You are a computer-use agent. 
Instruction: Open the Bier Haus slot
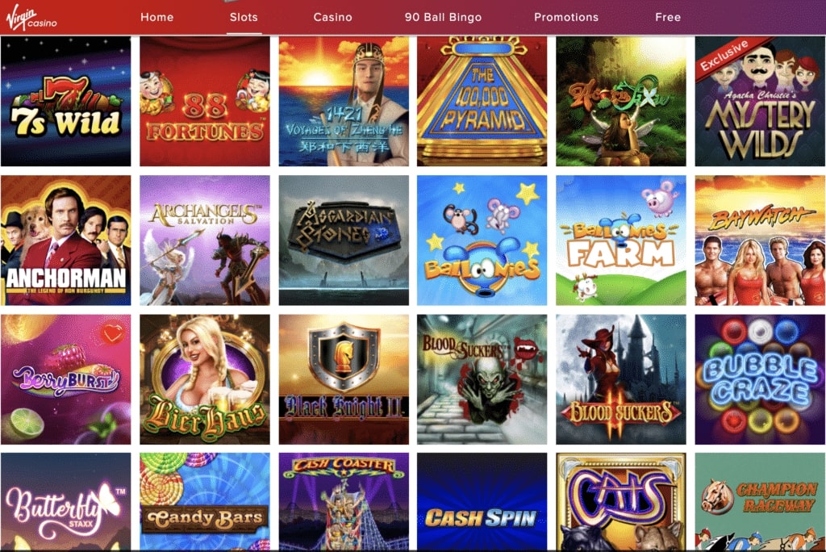coord(205,379)
